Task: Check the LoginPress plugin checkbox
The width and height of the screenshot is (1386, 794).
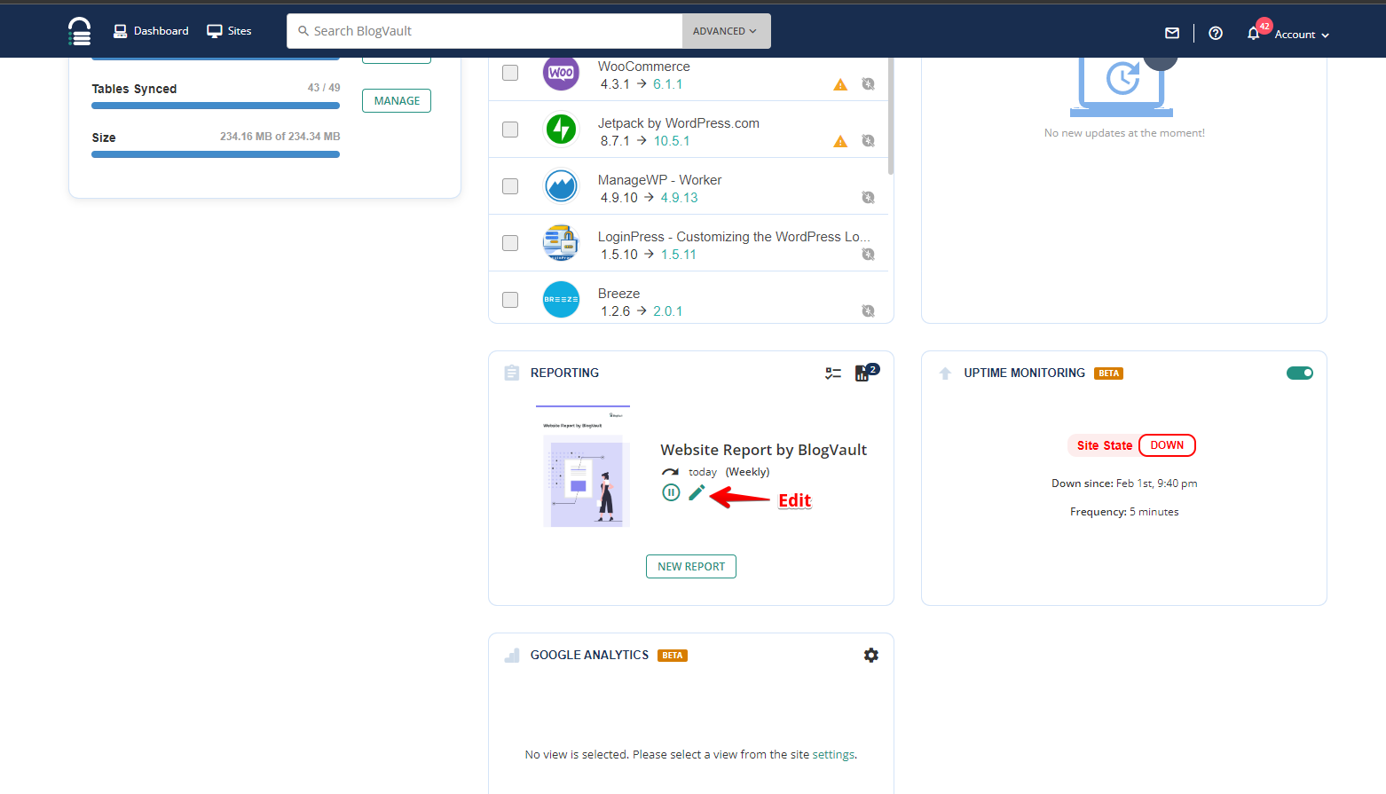Action: coord(510,243)
